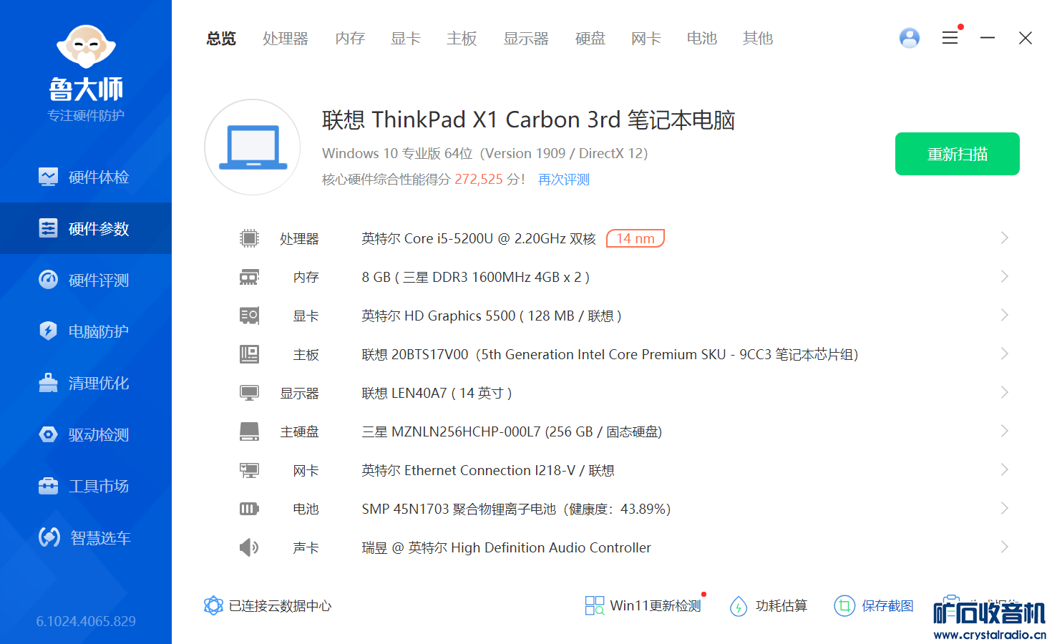The width and height of the screenshot is (1052, 644).
Task: Click the cloud data center connection icon
Action: tap(213, 605)
